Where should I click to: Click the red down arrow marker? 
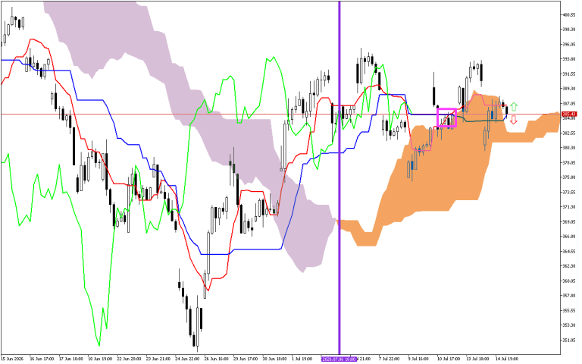[x=514, y=120]
